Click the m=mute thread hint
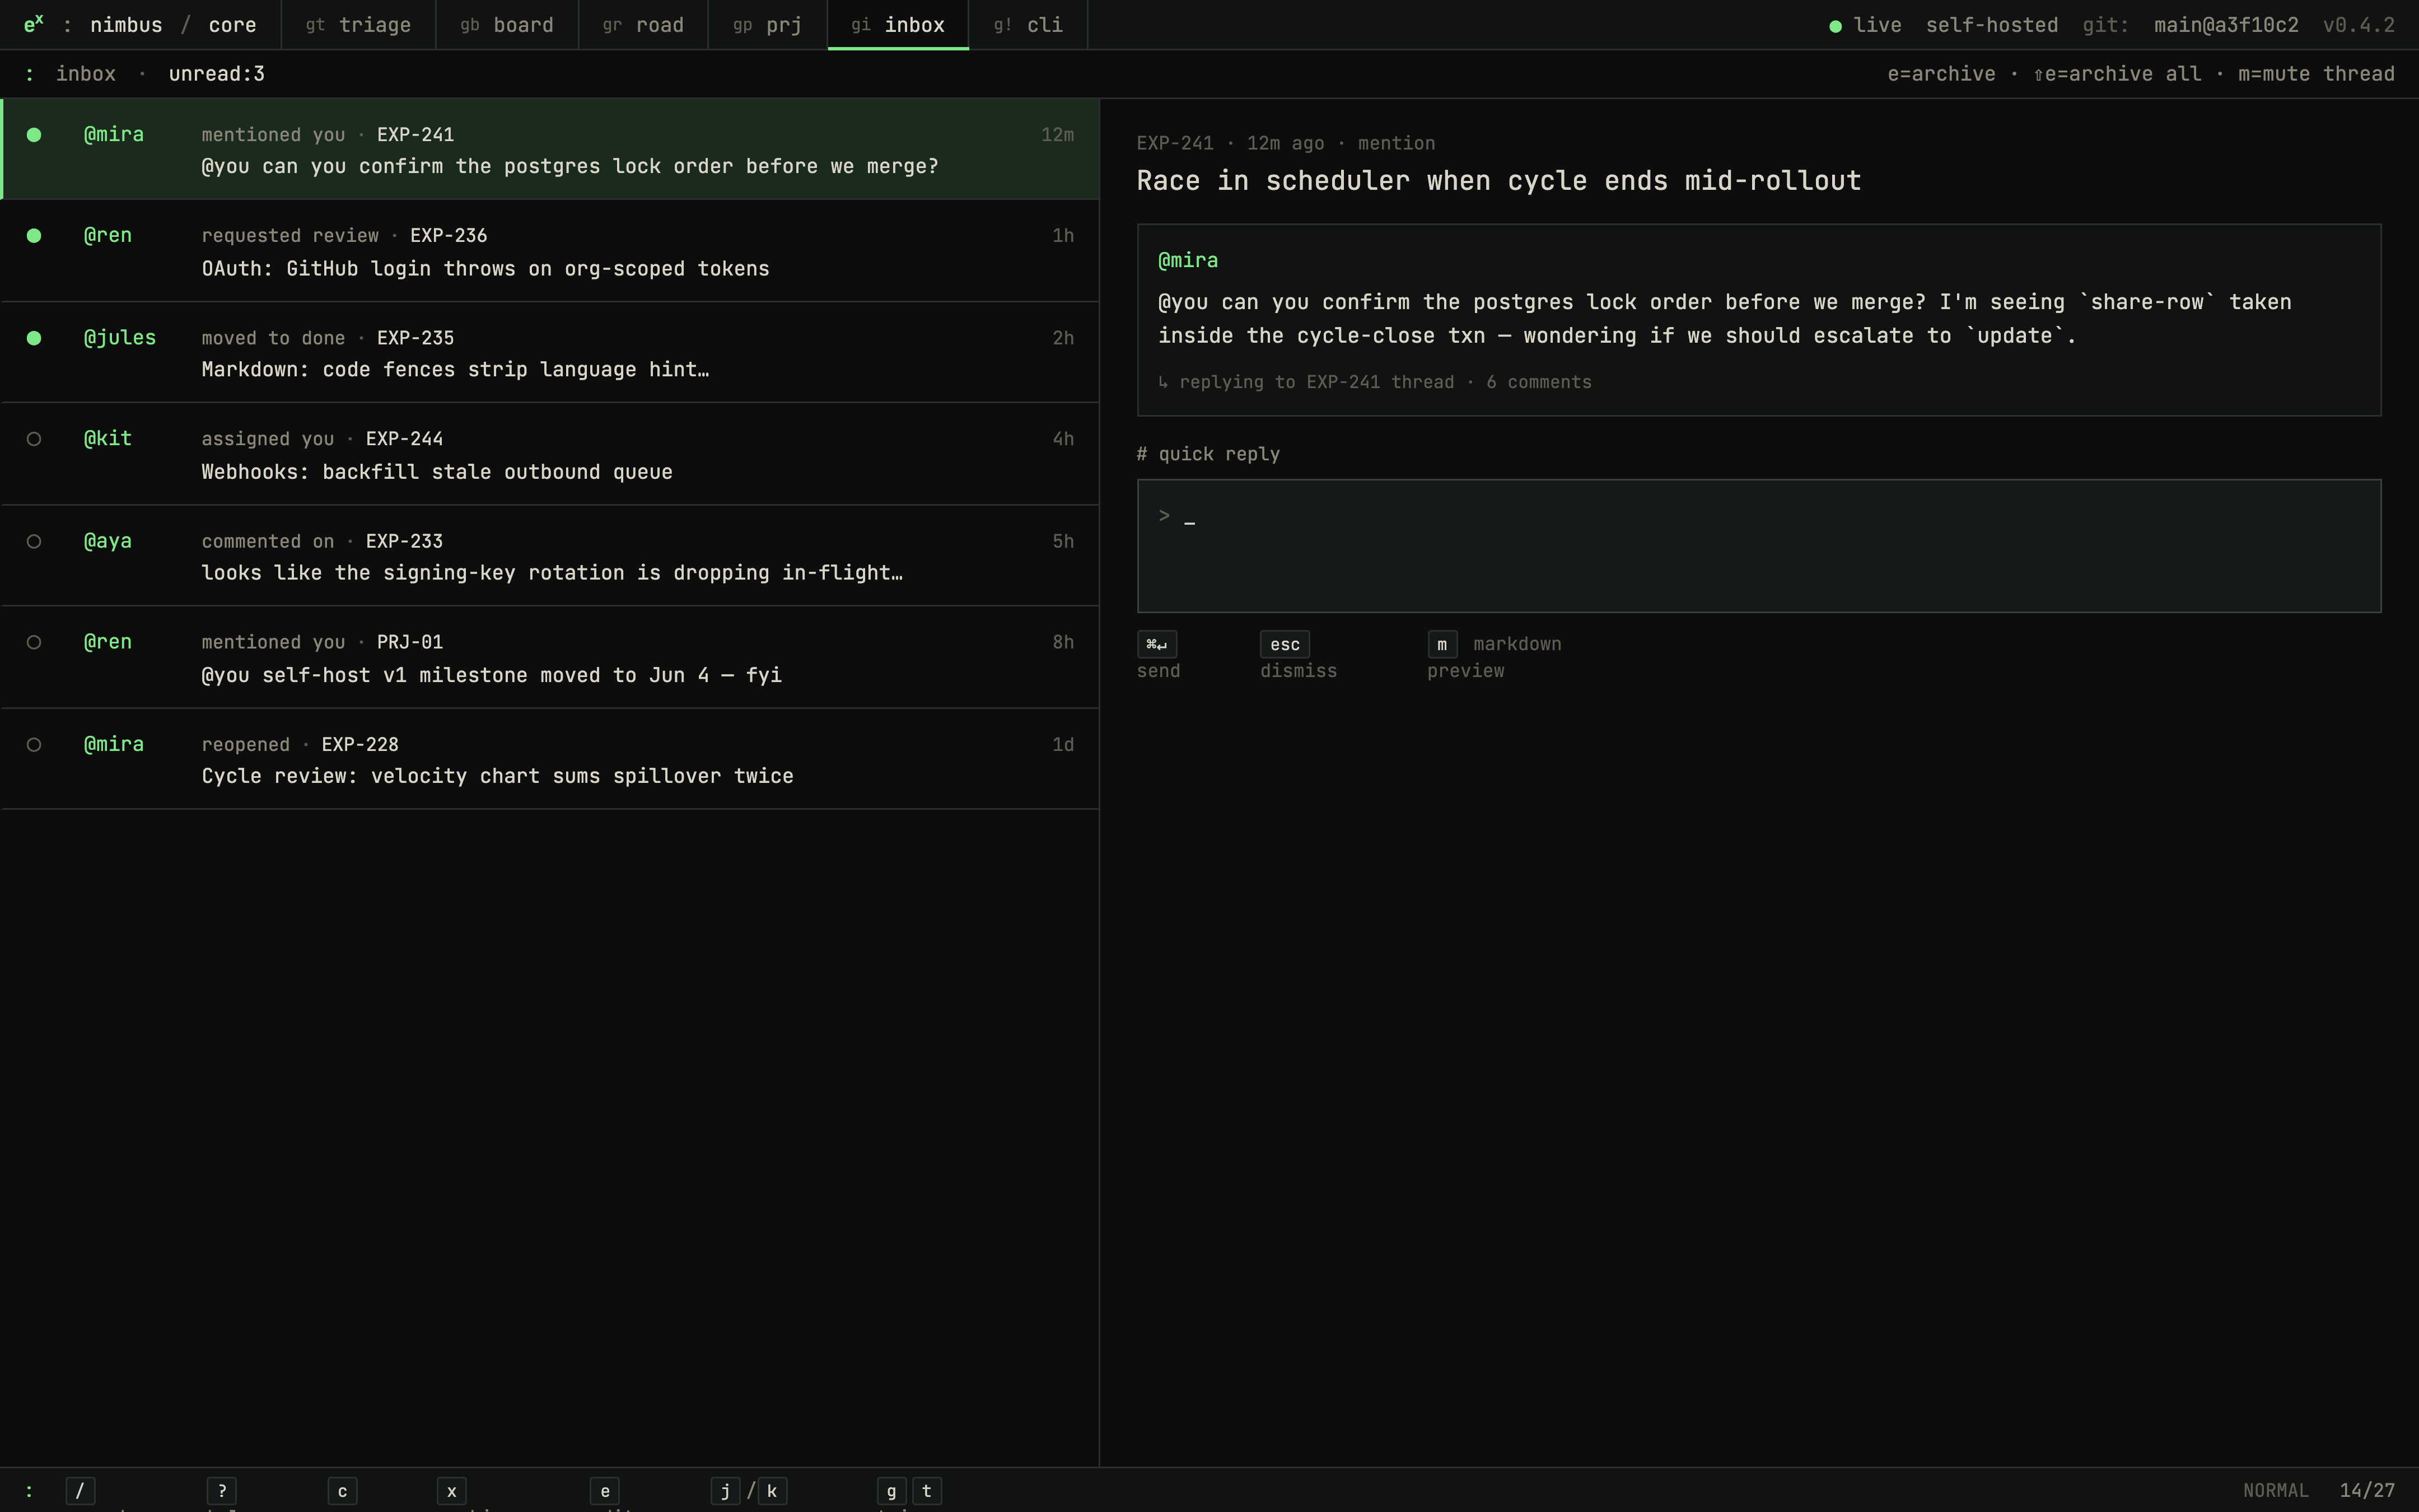2419x1512 pixels. 2316,74
